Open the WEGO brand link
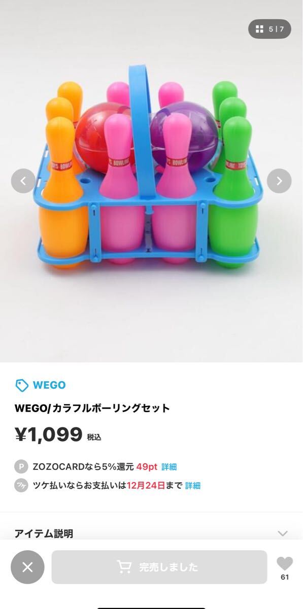Viewport: 303px width, 609px height. point(49,385)
